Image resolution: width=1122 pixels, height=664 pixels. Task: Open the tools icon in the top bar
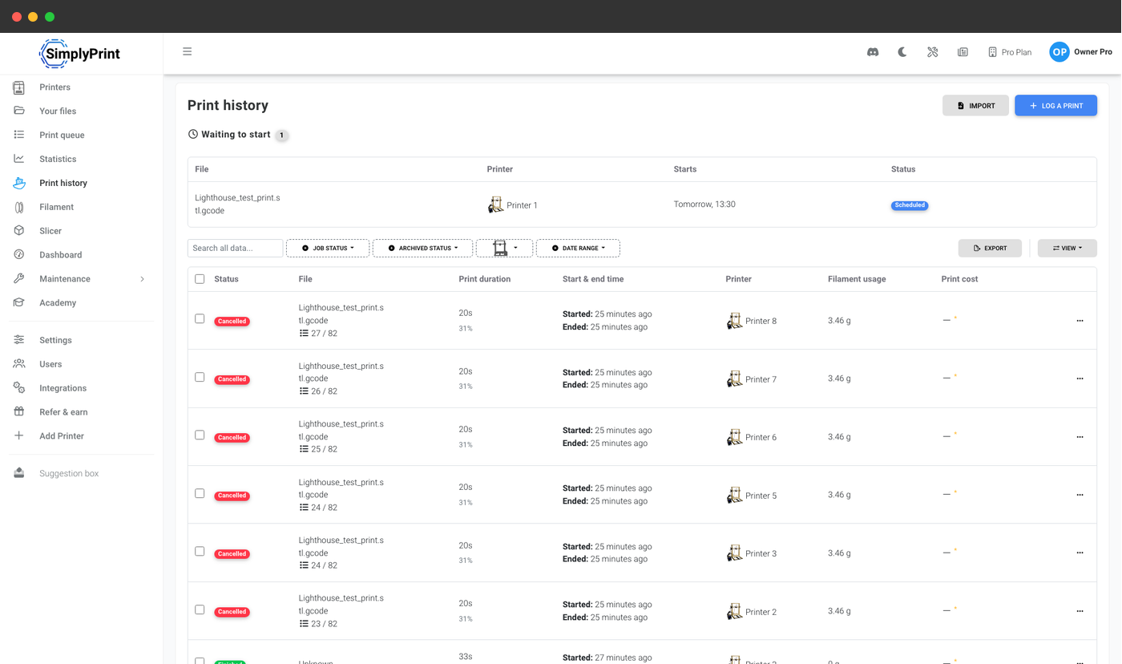tap(933, 52)
